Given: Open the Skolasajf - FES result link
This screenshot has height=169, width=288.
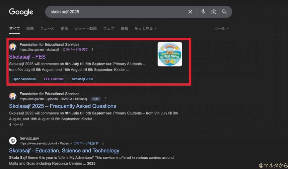Looking at the screenshot, I should pyautogui.click(x=27, y=57).
